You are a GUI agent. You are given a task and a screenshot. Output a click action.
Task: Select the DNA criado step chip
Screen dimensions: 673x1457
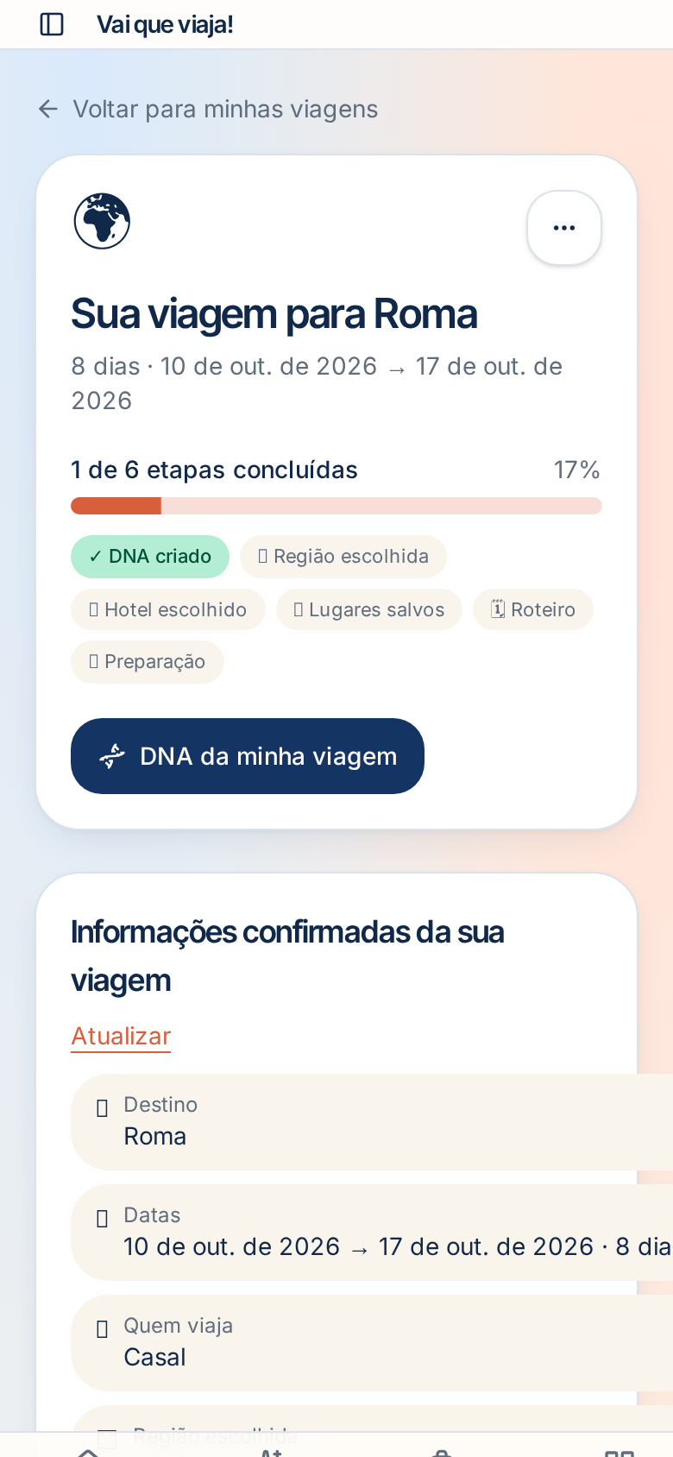[x=150, y=557]
